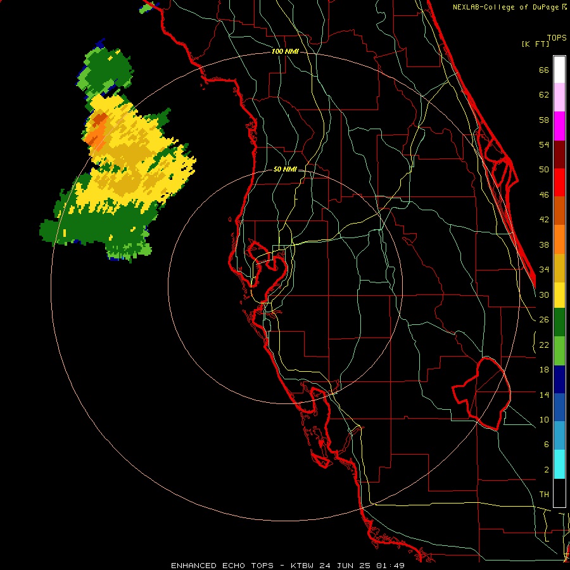Viewport: 570px width, 570px height.
Task: Pick the cyan legend swatch beside 2
Action: pyautogui.click(x=559, y=465)
